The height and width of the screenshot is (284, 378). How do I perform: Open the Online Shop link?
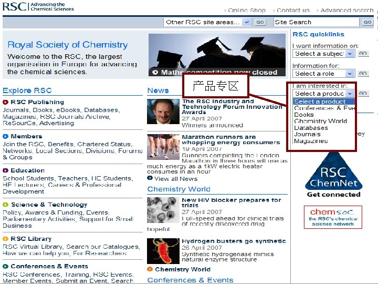click(247, 11)
